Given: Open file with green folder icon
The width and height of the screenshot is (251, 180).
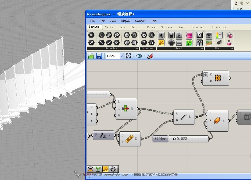Looking at the screenshot, I should pos(91,56).
